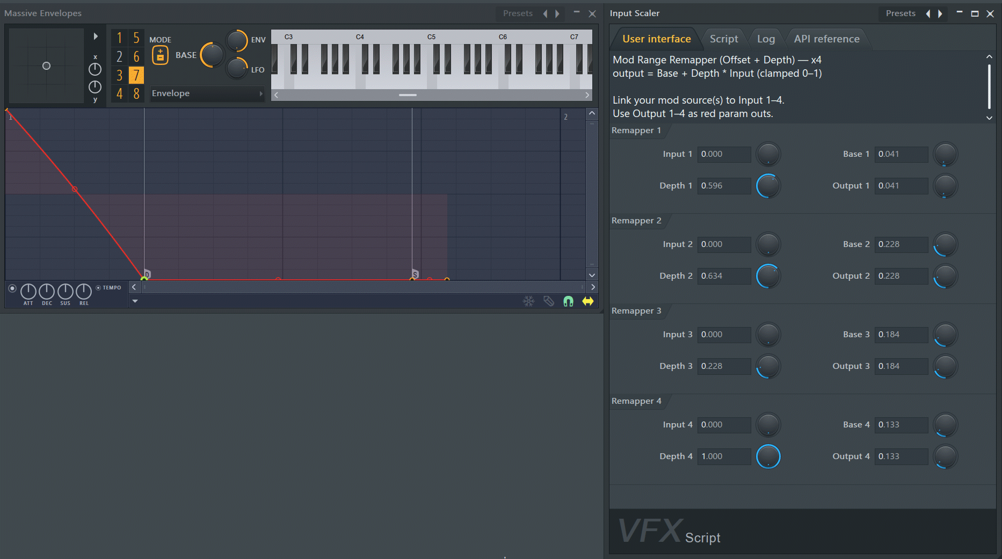Click the LFO knob
This screenshot has width=1002, height=559.
(237, 68)
